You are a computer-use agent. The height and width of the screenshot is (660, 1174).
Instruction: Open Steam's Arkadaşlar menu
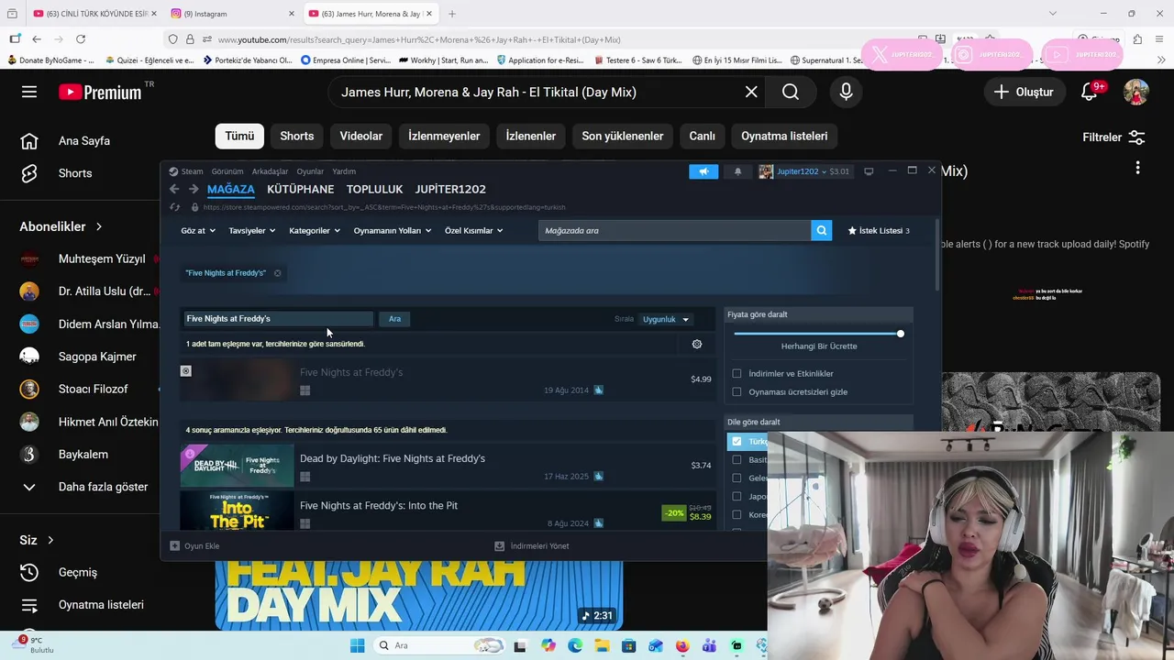coord(270,171)
